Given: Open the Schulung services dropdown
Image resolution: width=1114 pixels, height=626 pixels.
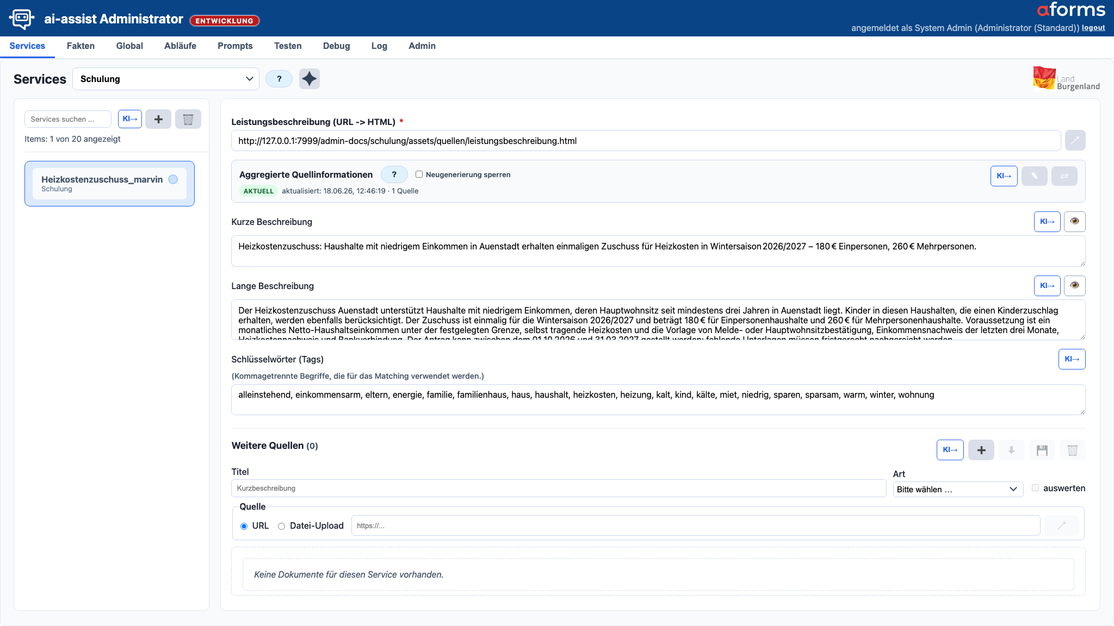Looking at the screenshot, I should tap(166, 79).
